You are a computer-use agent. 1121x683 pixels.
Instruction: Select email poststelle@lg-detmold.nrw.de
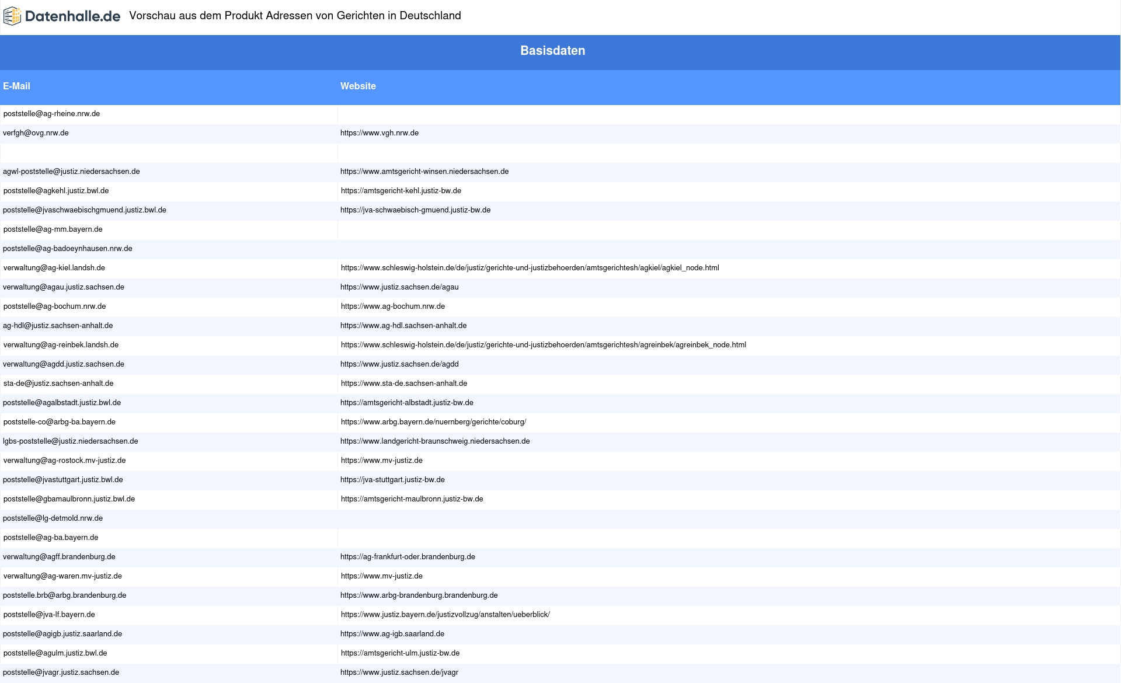point(53,518)
